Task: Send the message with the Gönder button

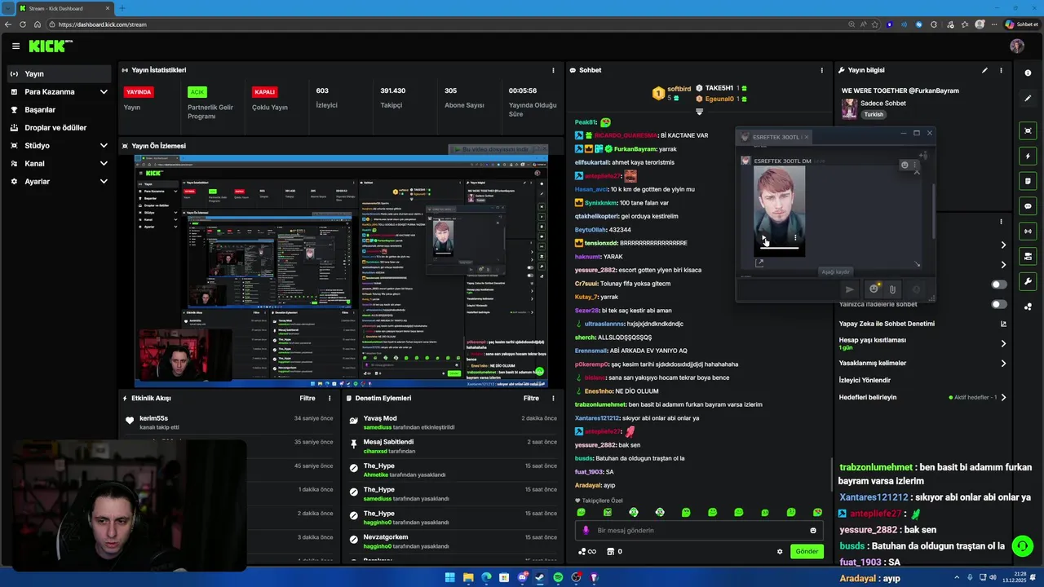Action: tap(807, 551)
